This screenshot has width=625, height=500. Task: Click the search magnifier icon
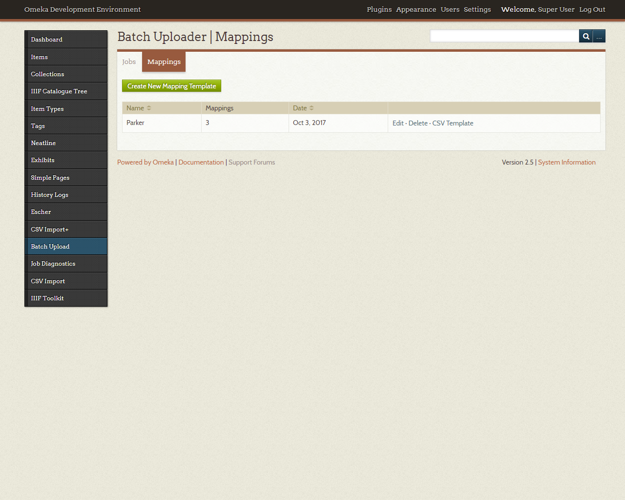tap(585, 36)
